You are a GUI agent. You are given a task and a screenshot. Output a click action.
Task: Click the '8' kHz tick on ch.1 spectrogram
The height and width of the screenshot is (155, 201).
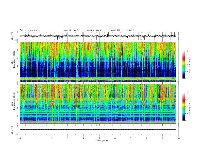(18, 50)
